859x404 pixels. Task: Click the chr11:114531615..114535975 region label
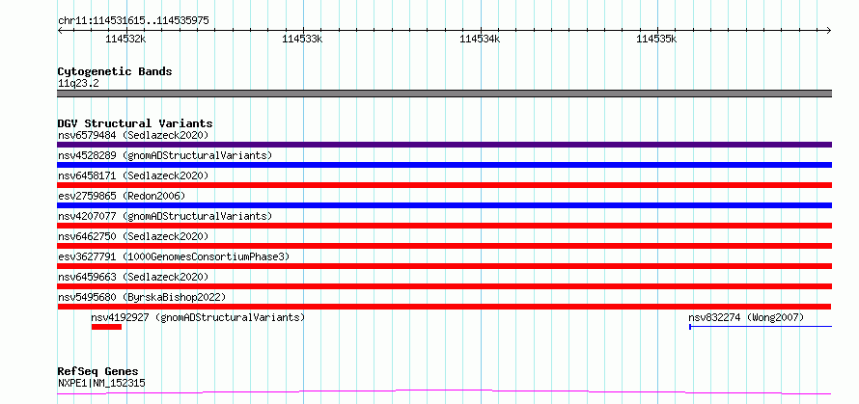133,21
